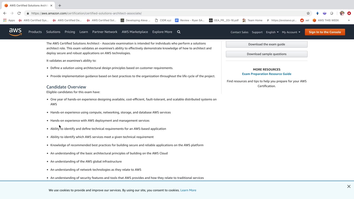Image resolution: width=354 pixels, height=199 pixels.
Task: Click the bullet starting 'Define a solution using'
Action: coord(112,68)
